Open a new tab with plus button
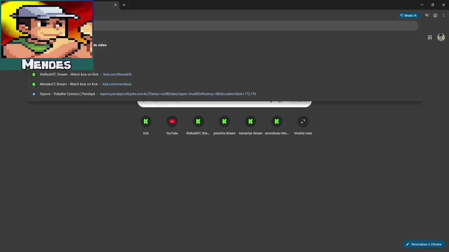This screenshot has width=449, height=252. (x=124, y=5)
